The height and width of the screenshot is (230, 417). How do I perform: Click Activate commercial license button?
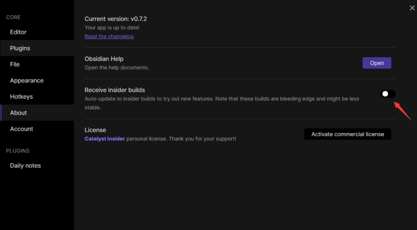click(347, 134)
